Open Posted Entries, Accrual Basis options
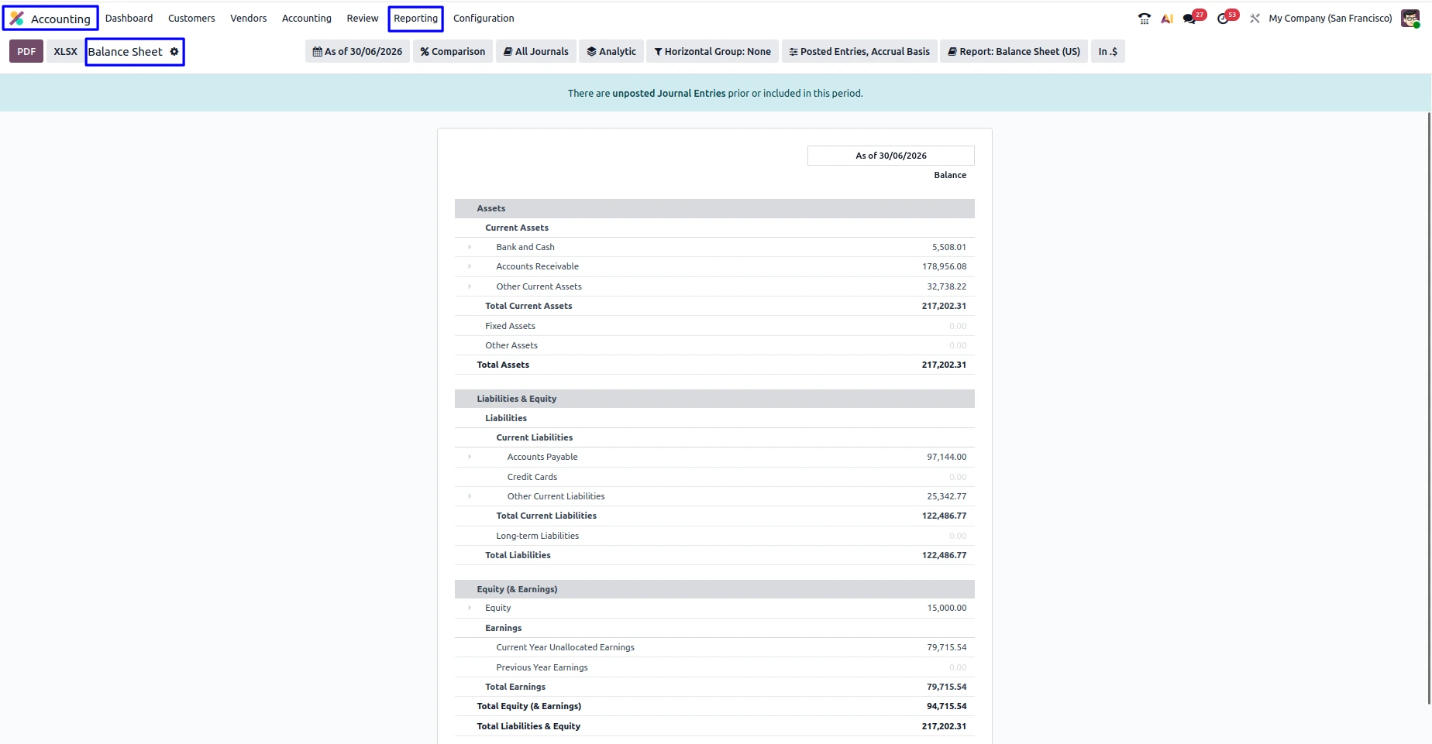Viewport: 1432px width, 744px height. (859, 52)
